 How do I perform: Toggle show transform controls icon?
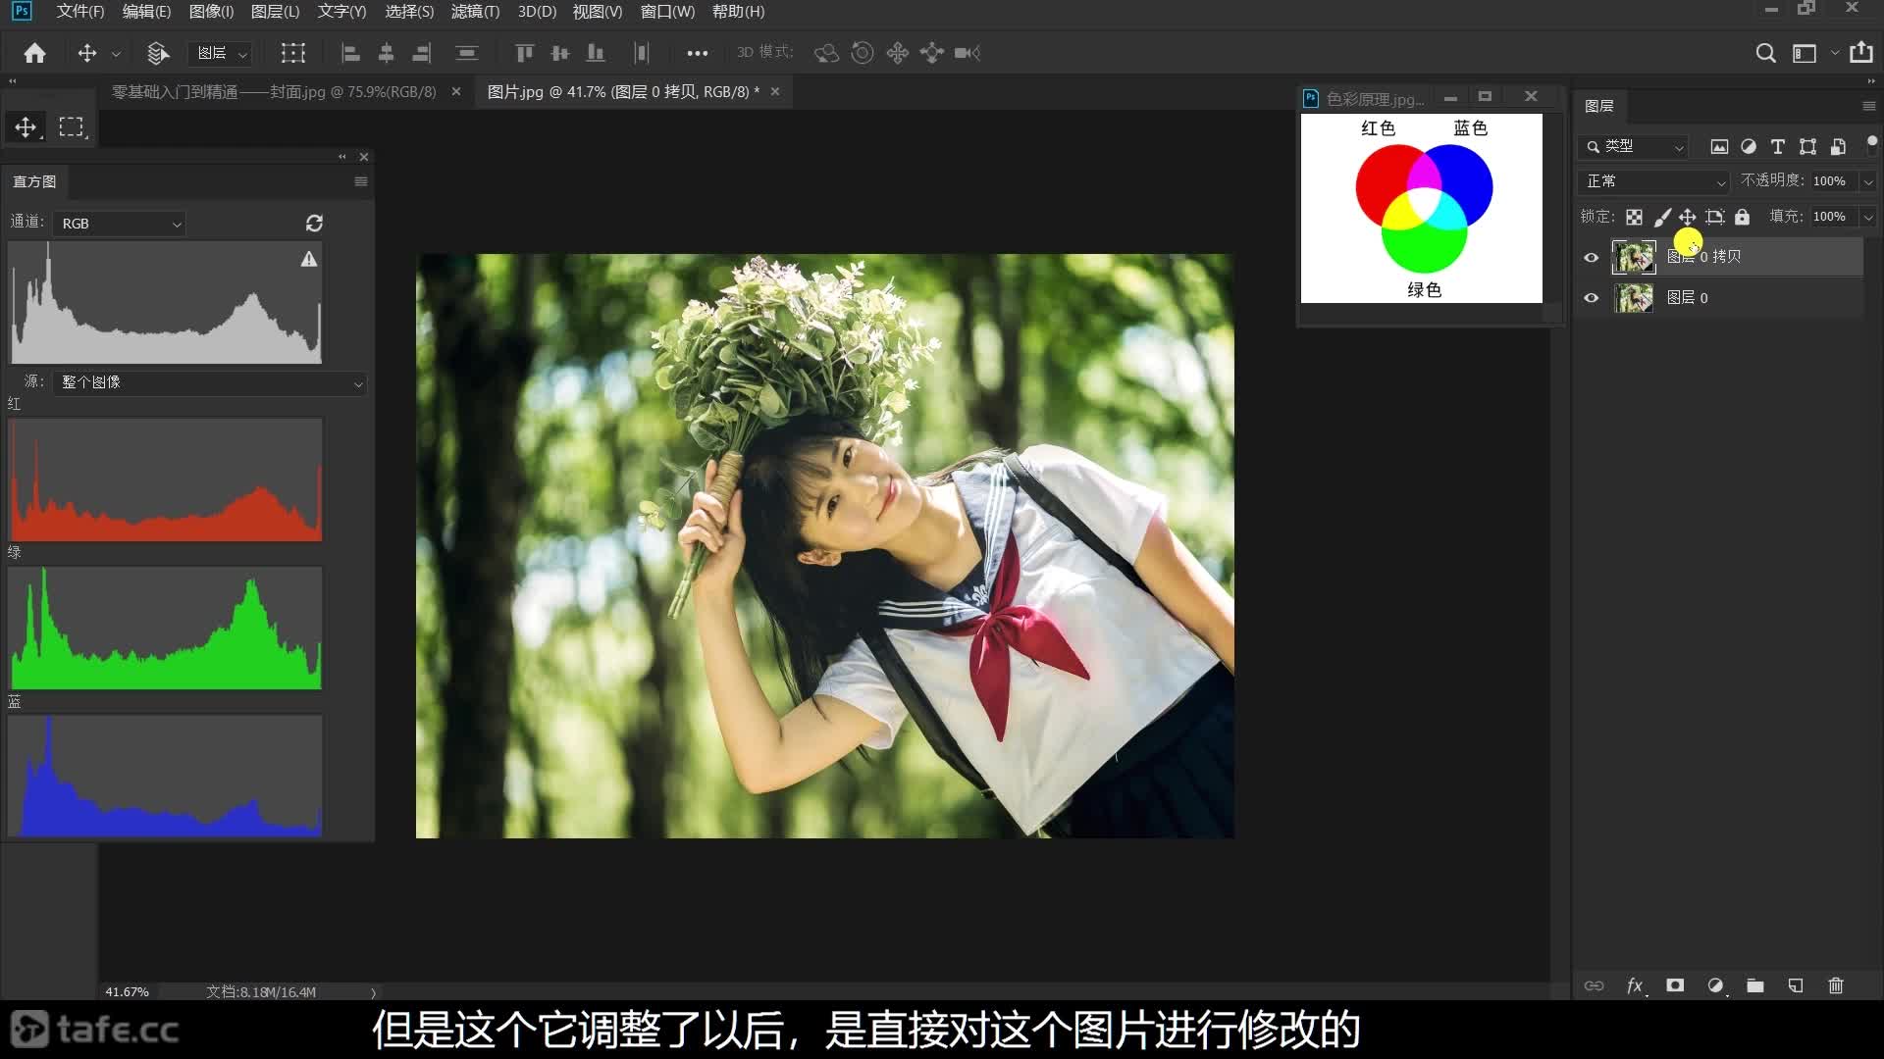coord(293,53)
